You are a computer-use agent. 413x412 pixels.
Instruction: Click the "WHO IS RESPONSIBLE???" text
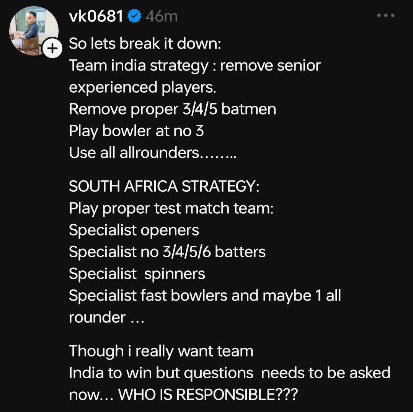(208, 395)
